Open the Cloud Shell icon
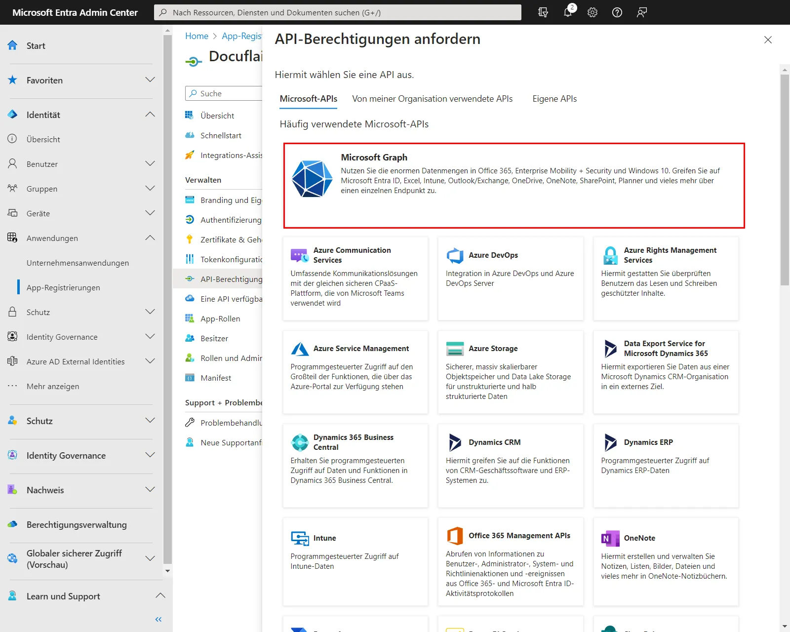Screen dimensions: 790x632 (x=543, y=12)
